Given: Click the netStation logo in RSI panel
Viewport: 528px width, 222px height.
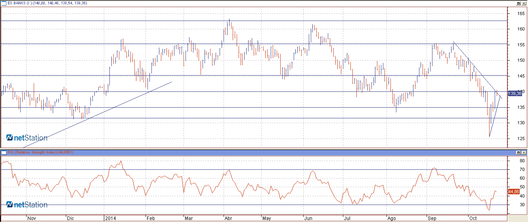Looking at the screenshot, I should (27, 205).
